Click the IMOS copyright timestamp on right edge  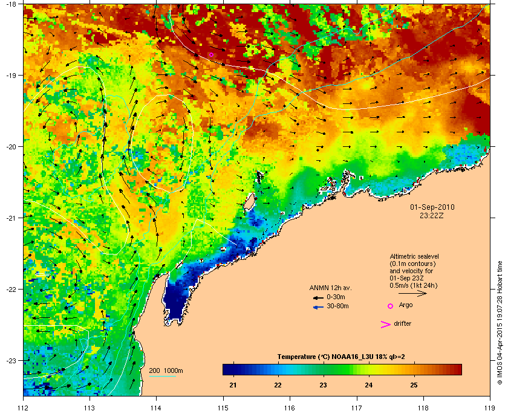click(500, 322)
